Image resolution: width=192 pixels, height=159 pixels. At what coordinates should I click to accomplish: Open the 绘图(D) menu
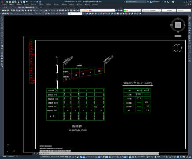[x=49, y=4]
